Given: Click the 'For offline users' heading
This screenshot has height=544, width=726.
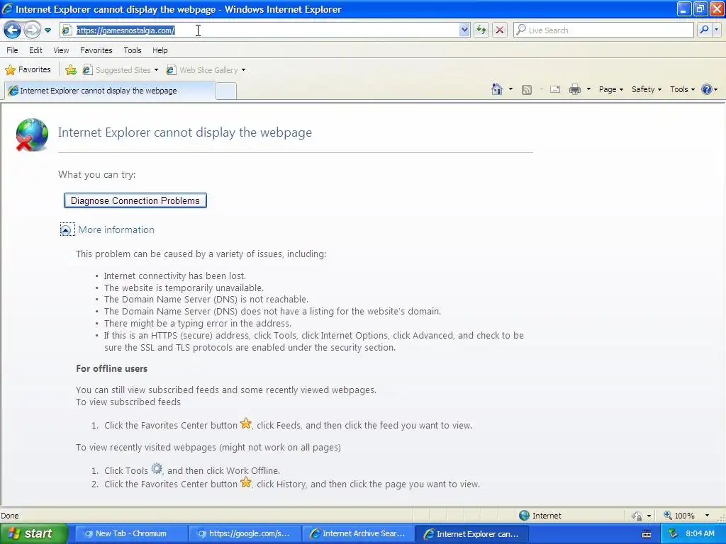Looking at the screenshot, I should [x=111, y=368].
